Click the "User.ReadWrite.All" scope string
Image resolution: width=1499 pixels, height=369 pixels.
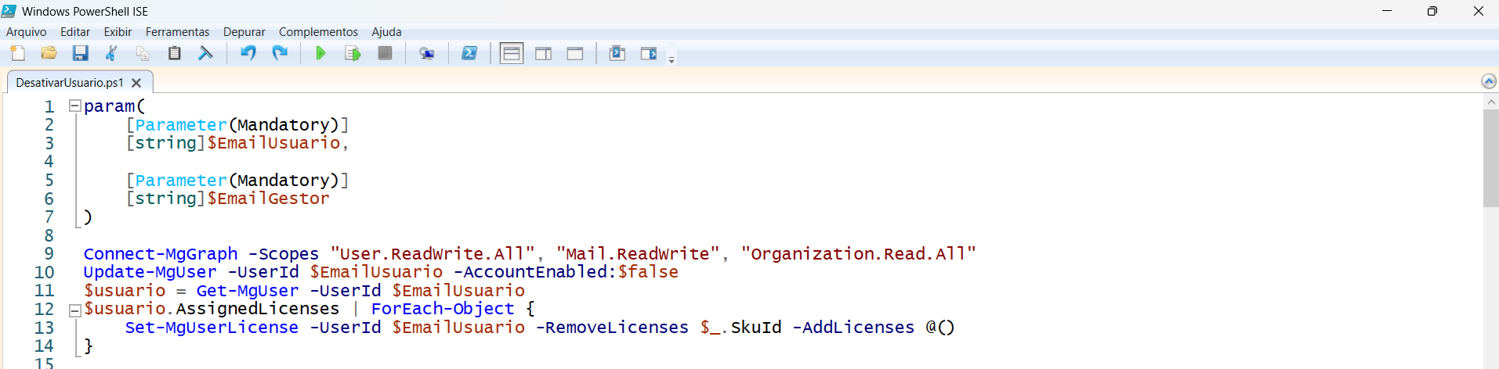(x=433, y=254)
